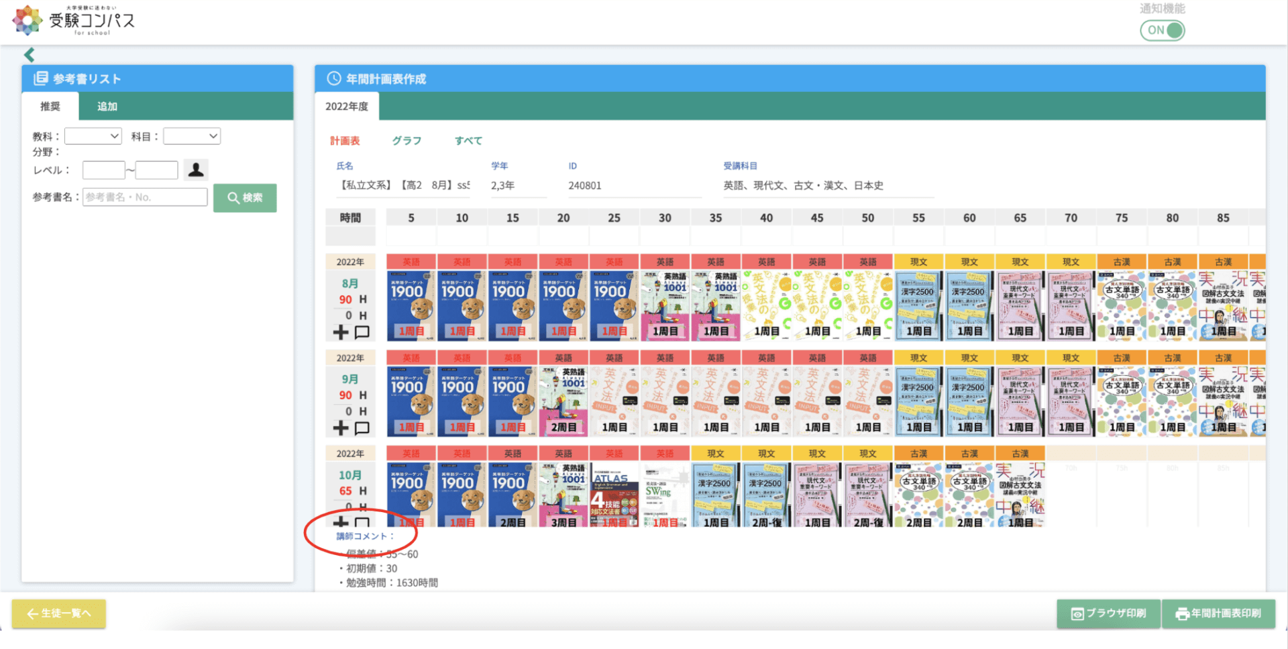
Task: Click the comment icon in the 10月 row
Action: [362, 521]
